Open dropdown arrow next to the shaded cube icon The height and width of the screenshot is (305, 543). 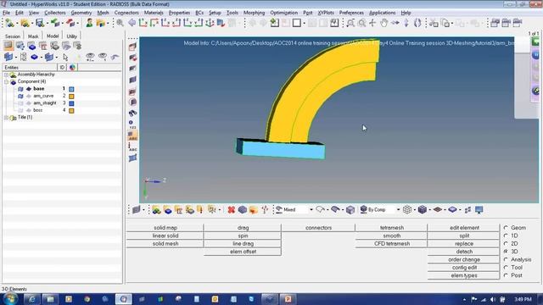coord(429,210)
